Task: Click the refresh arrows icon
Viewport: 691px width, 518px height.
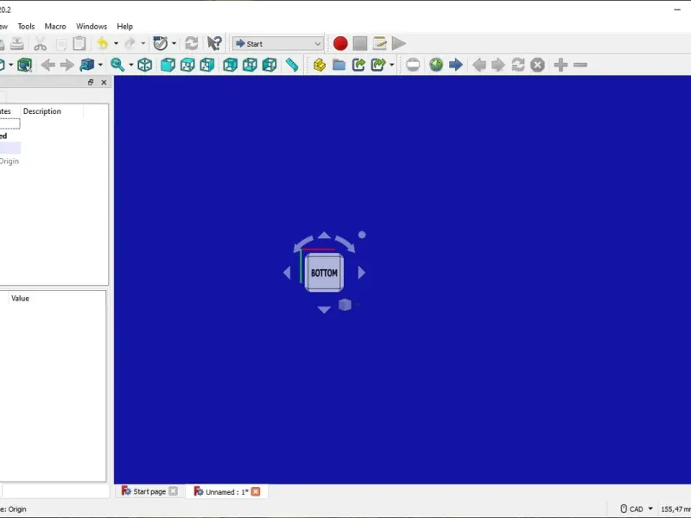Action: (191, 43)
